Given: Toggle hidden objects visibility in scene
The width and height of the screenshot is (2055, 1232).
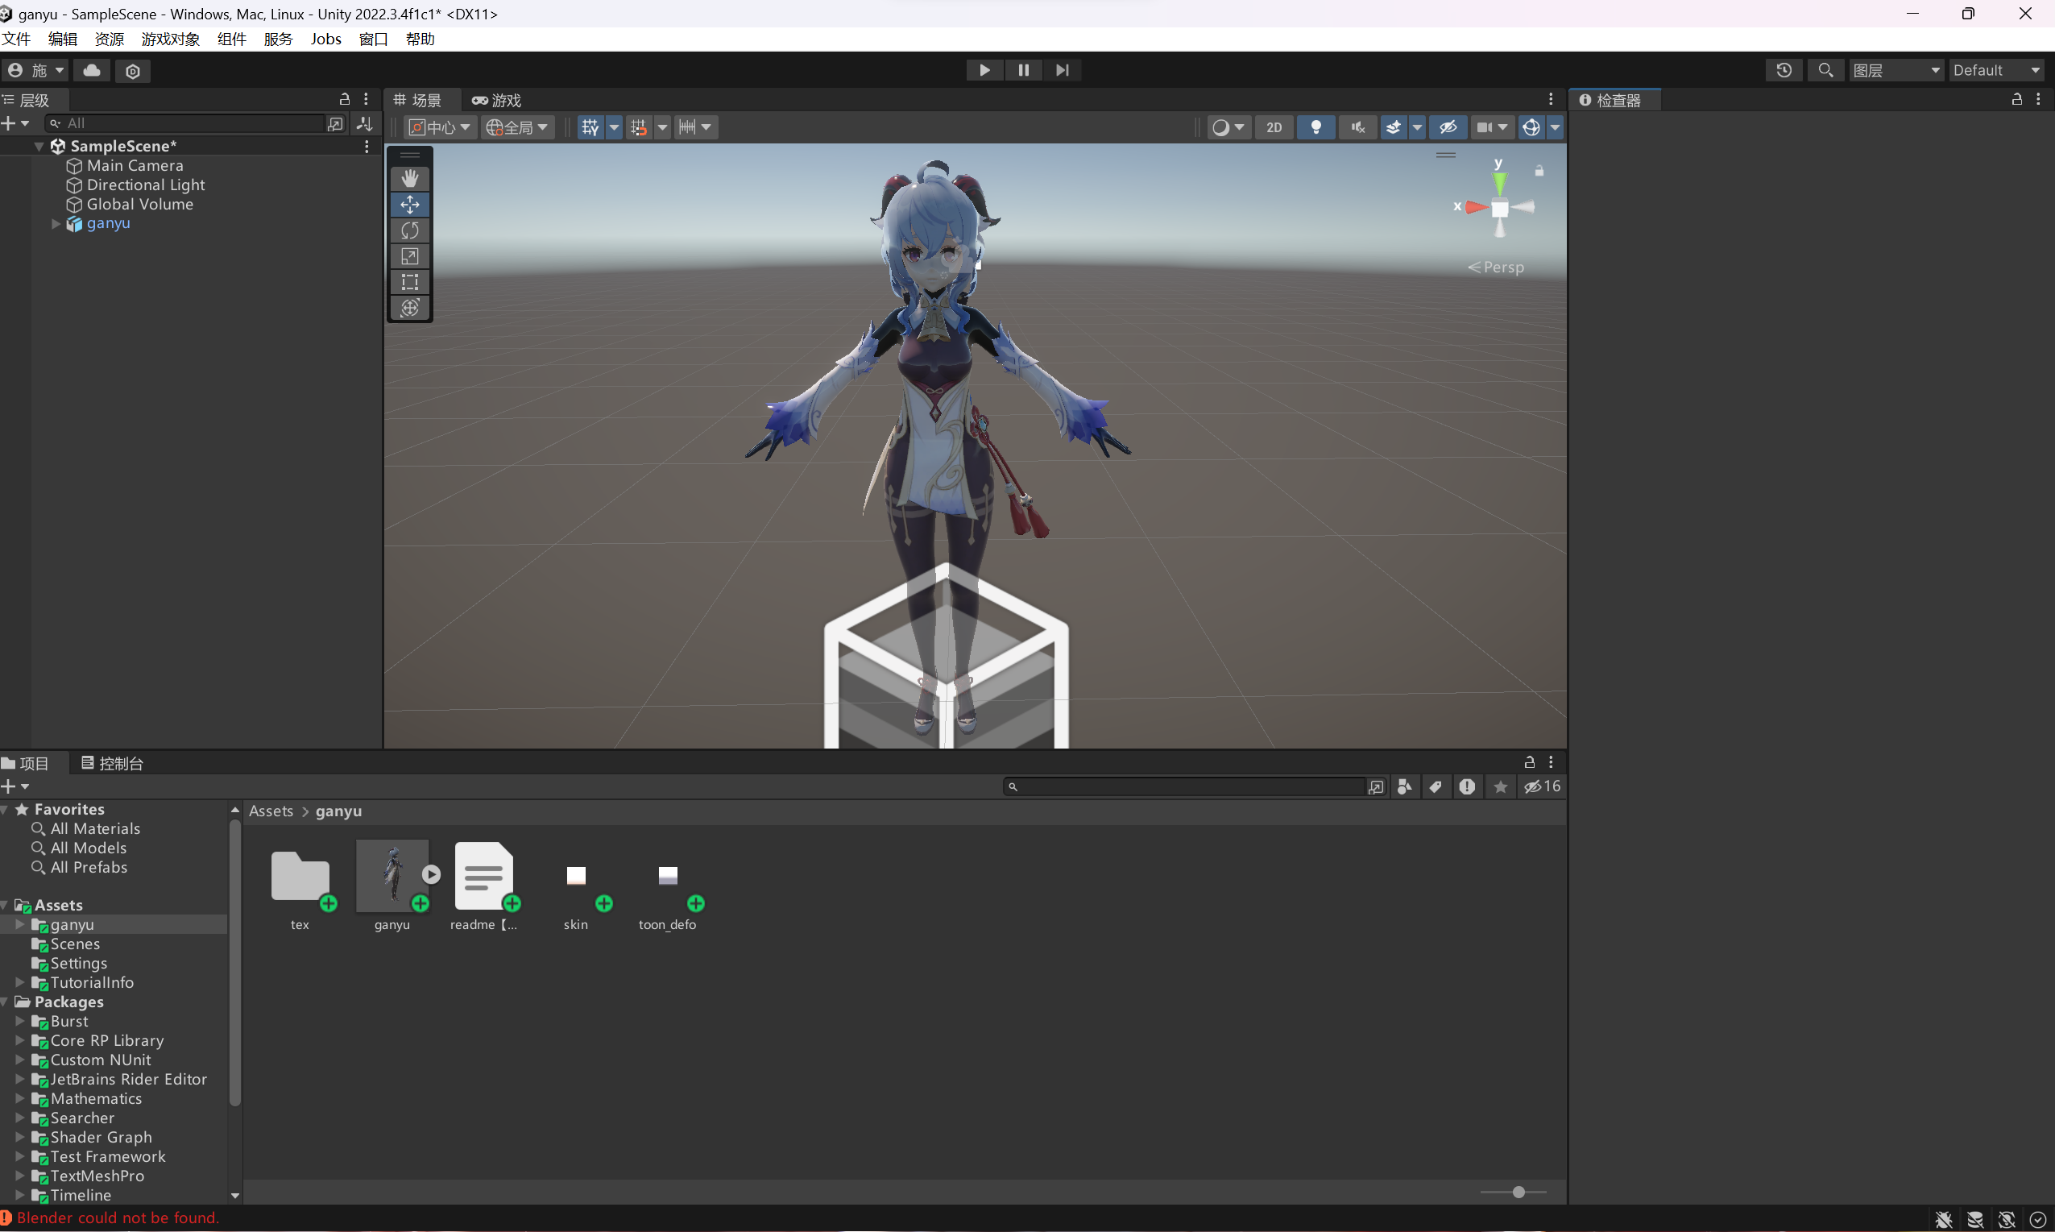Looking at the screenshot, I should tap(1448, 127).
